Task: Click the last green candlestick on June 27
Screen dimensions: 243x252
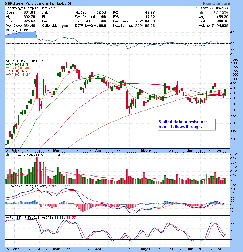Action: point(225,92)
